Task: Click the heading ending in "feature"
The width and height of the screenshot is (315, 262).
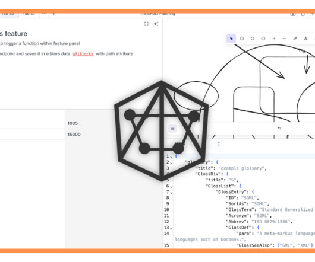Action: pyautogui.click(x=14, y=33)
